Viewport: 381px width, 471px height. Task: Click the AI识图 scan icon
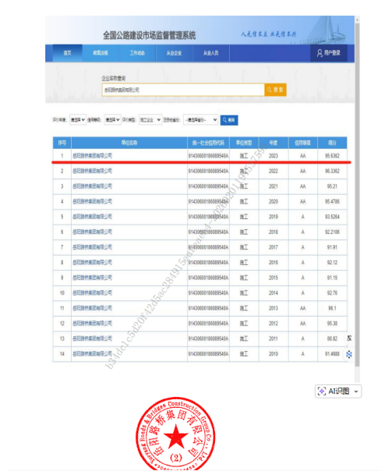click(322, 391)
